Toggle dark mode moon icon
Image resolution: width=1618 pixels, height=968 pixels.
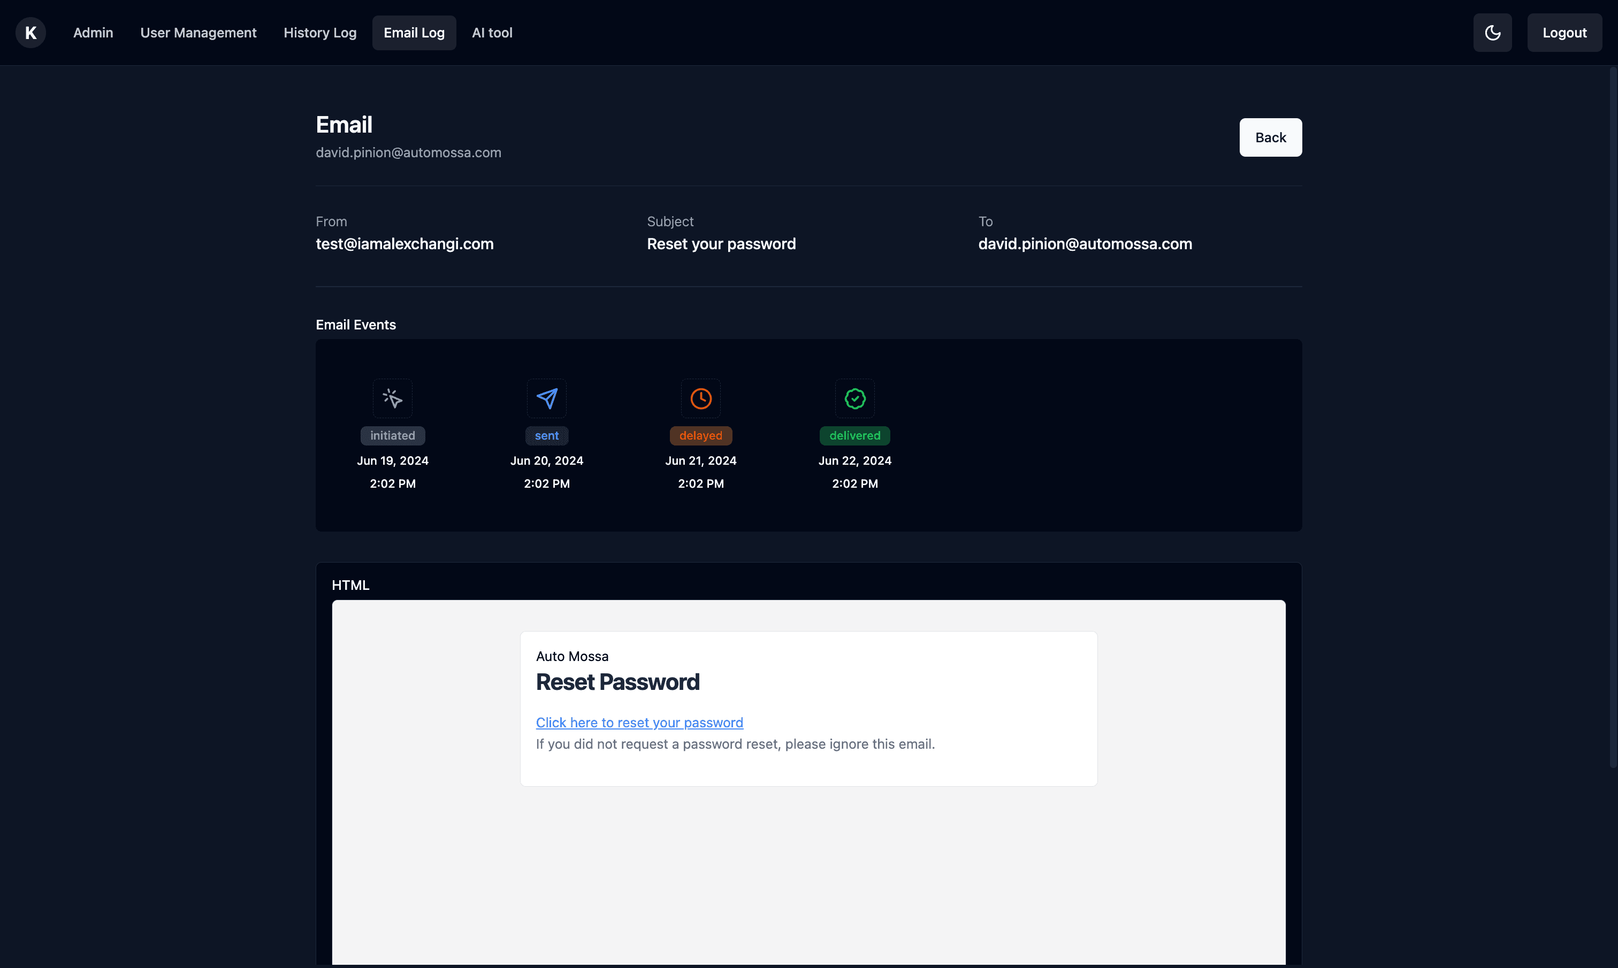coord(1492,33)
